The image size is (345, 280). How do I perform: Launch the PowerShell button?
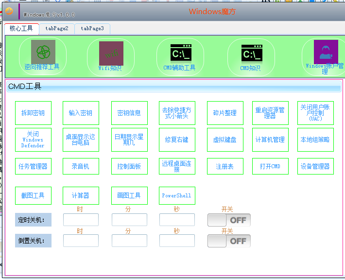click(x=177, y=195)
